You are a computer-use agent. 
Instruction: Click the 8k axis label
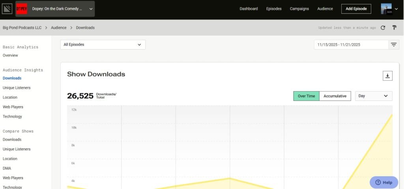73,146
